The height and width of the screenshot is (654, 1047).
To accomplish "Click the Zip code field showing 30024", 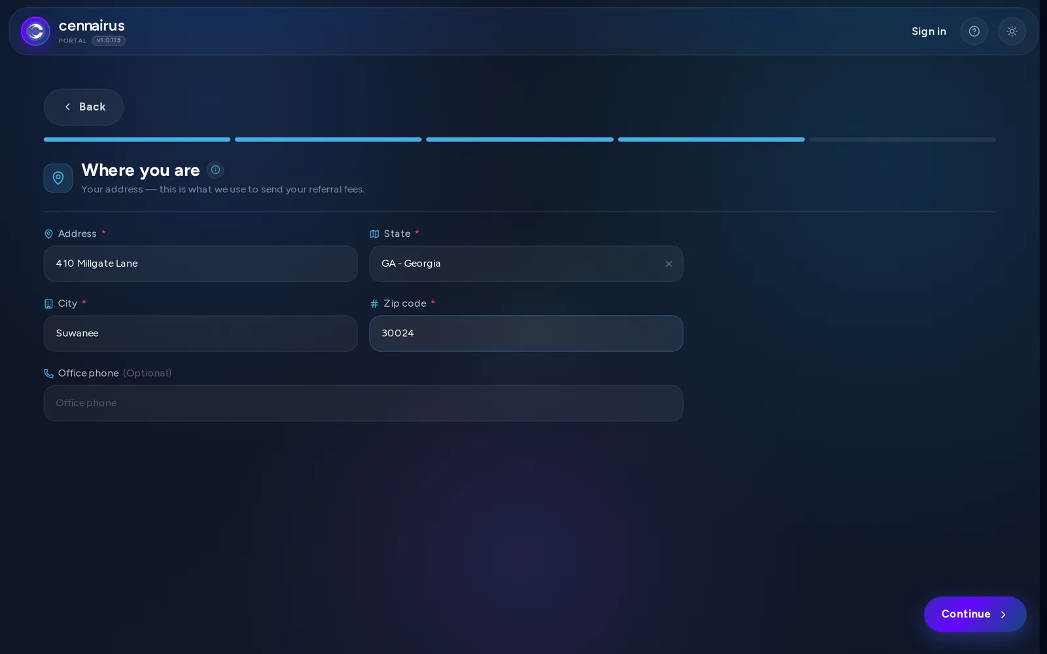I will (x=526, y=334).
